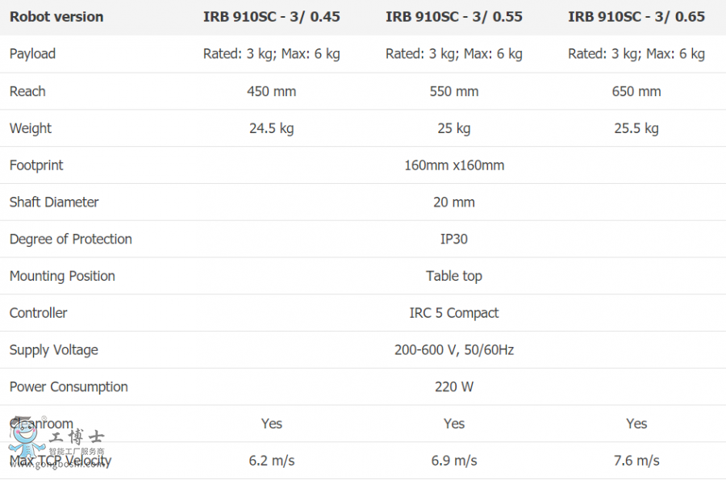
Task: Click the Degree of Protection label
Action: (x=71, y=239)
